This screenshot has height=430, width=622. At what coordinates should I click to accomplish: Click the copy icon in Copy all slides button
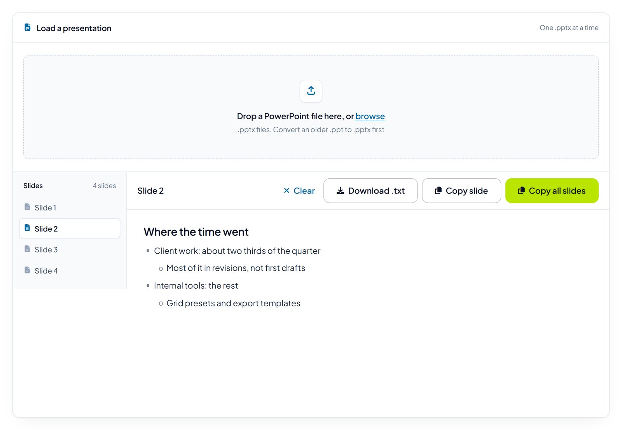tap(521, 191)
